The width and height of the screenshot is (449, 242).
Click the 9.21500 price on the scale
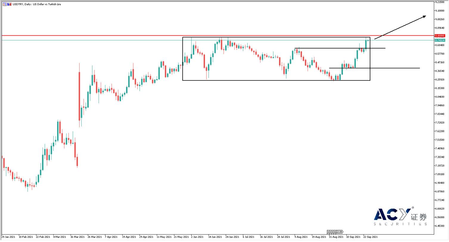click(x=440, y=2)
